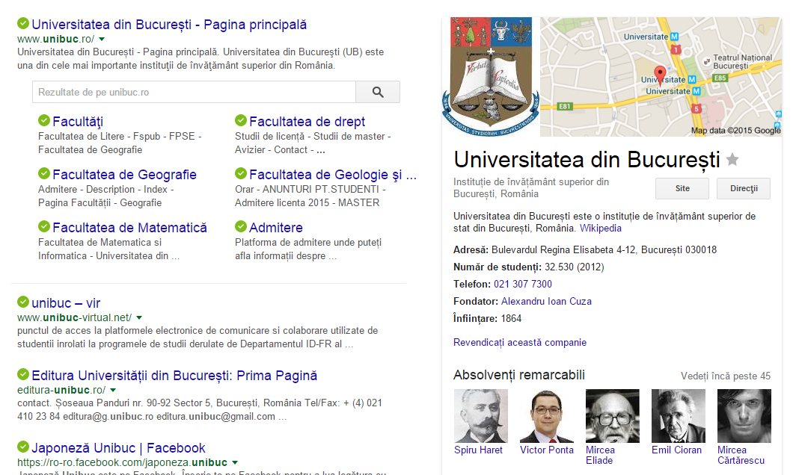Click the green checkmark beside Editura Universității result

pos(23,374)
